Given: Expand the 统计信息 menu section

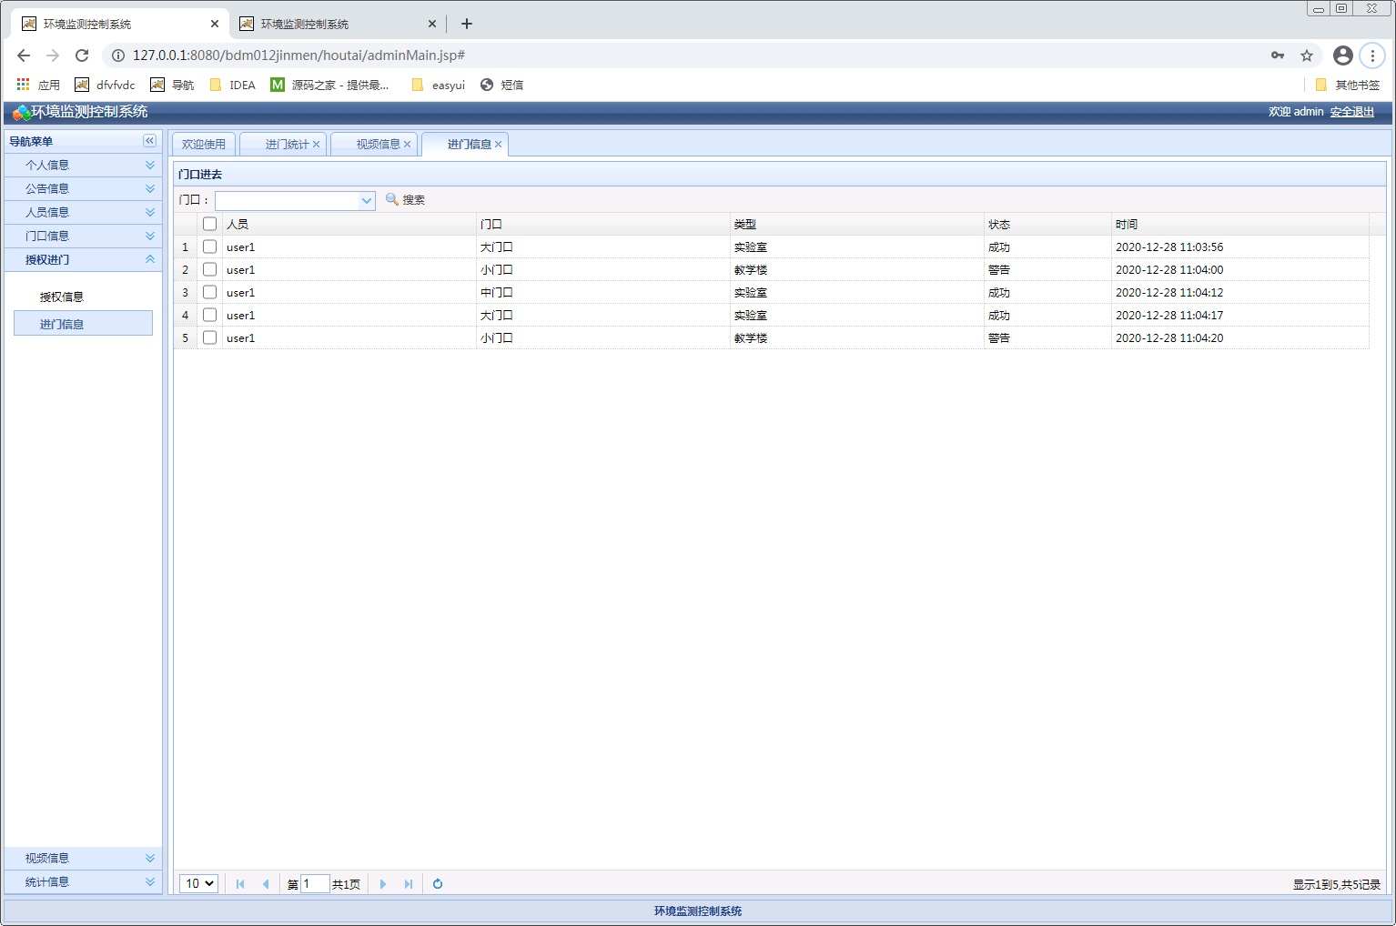Looking at the screenshot, I should (x=83, y=881).
